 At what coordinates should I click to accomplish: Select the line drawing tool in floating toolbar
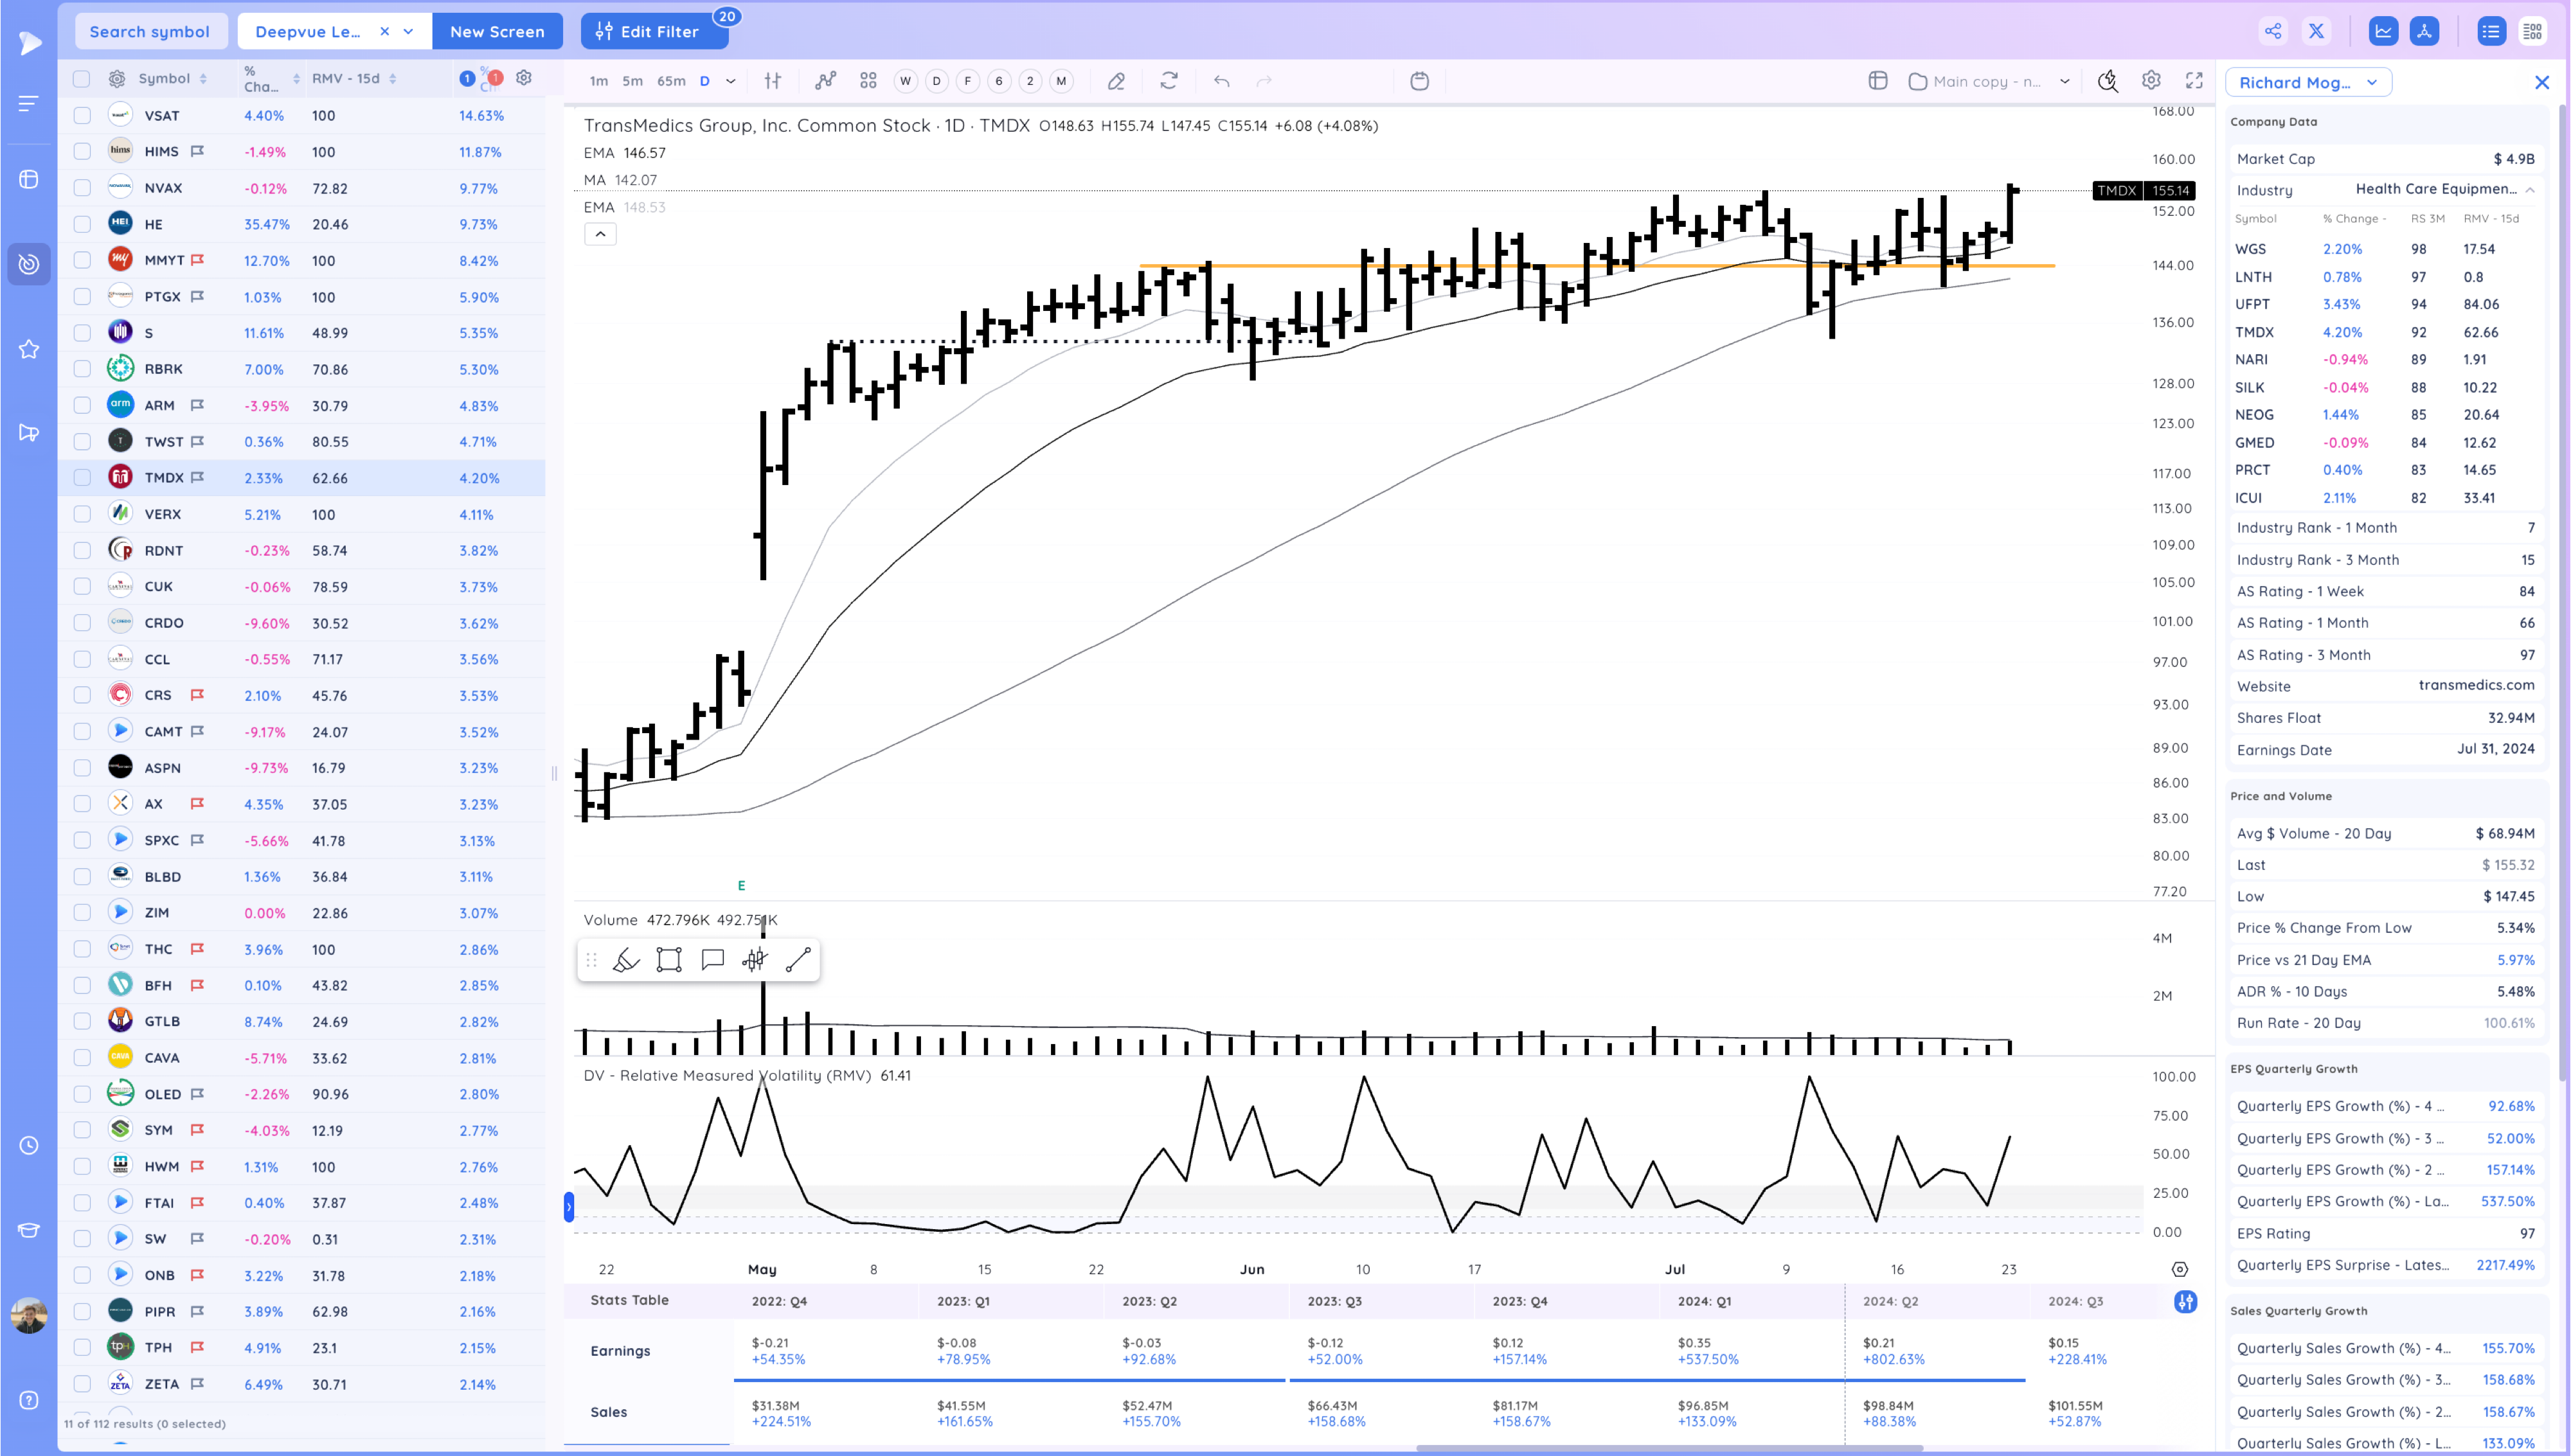tap(798, 960)
